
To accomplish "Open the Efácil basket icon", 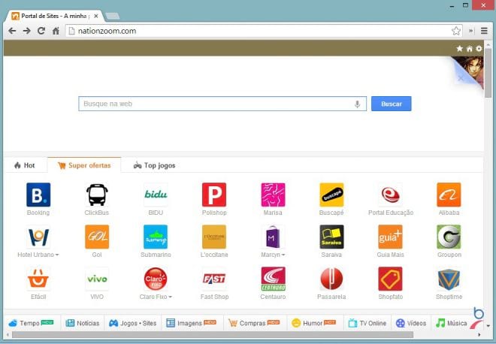I will click(x=38, y=279).
